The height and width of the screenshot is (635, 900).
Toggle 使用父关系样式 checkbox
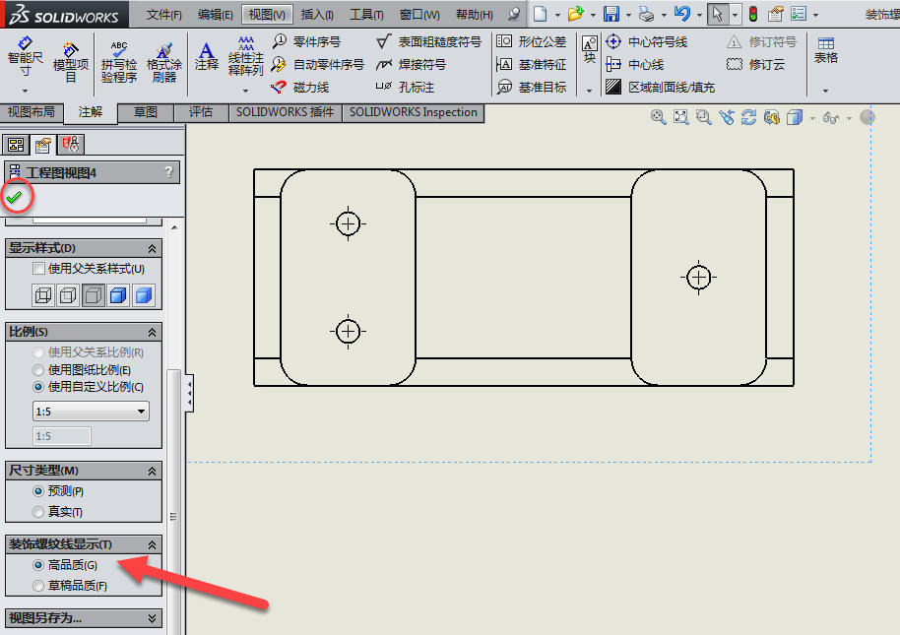coord(38,268)
